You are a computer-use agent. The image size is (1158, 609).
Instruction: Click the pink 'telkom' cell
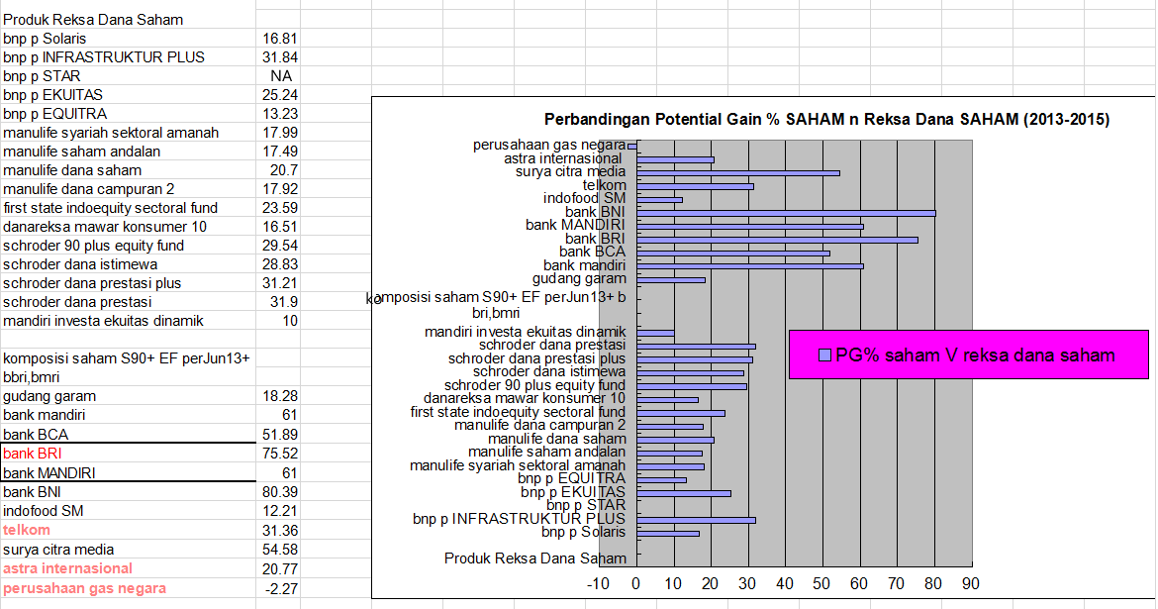[x=128, y=531]
